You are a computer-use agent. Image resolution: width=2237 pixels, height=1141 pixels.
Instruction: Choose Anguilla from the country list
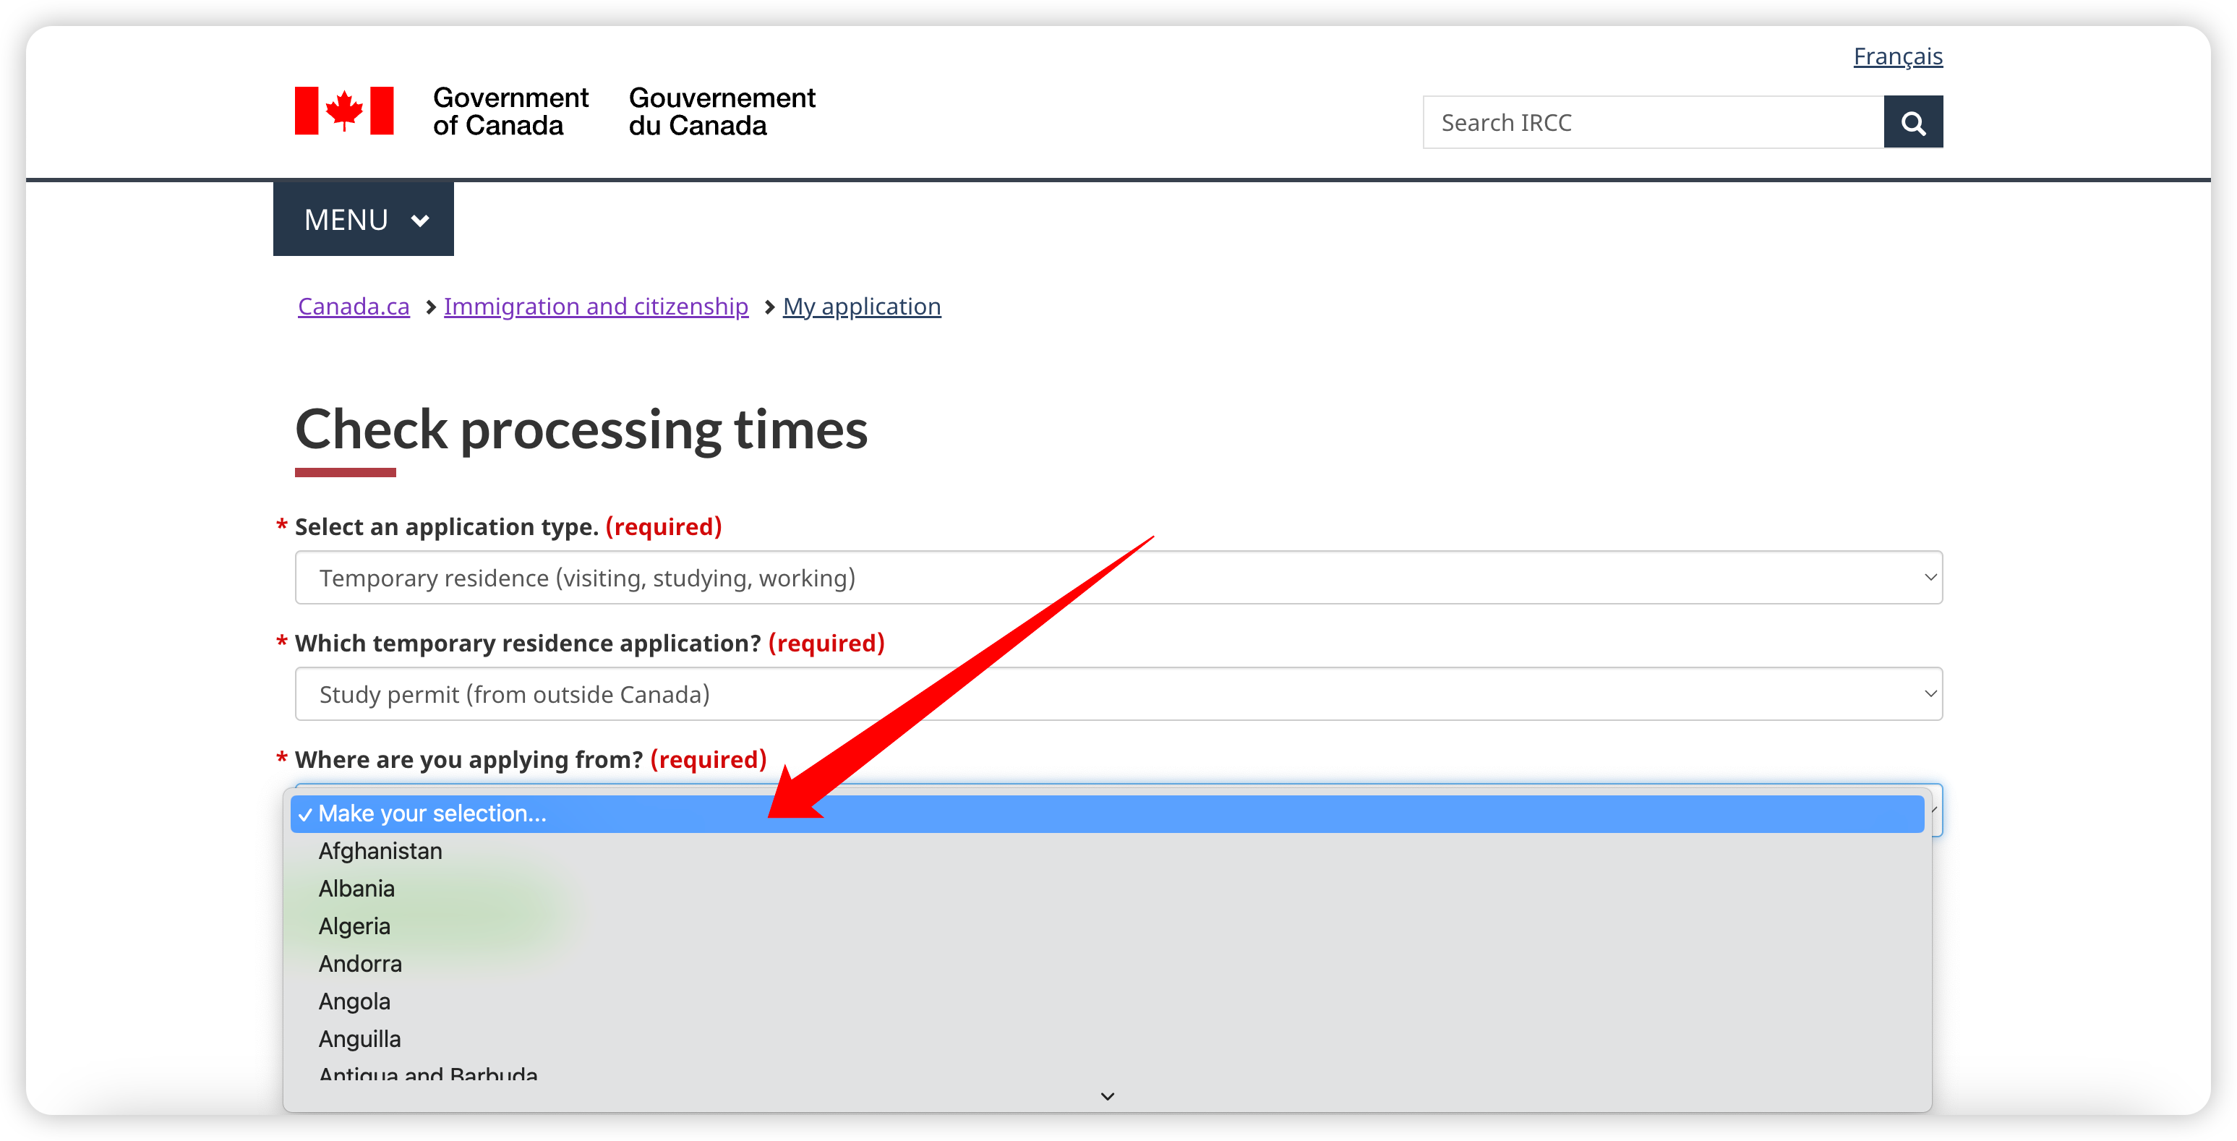1107,1039
